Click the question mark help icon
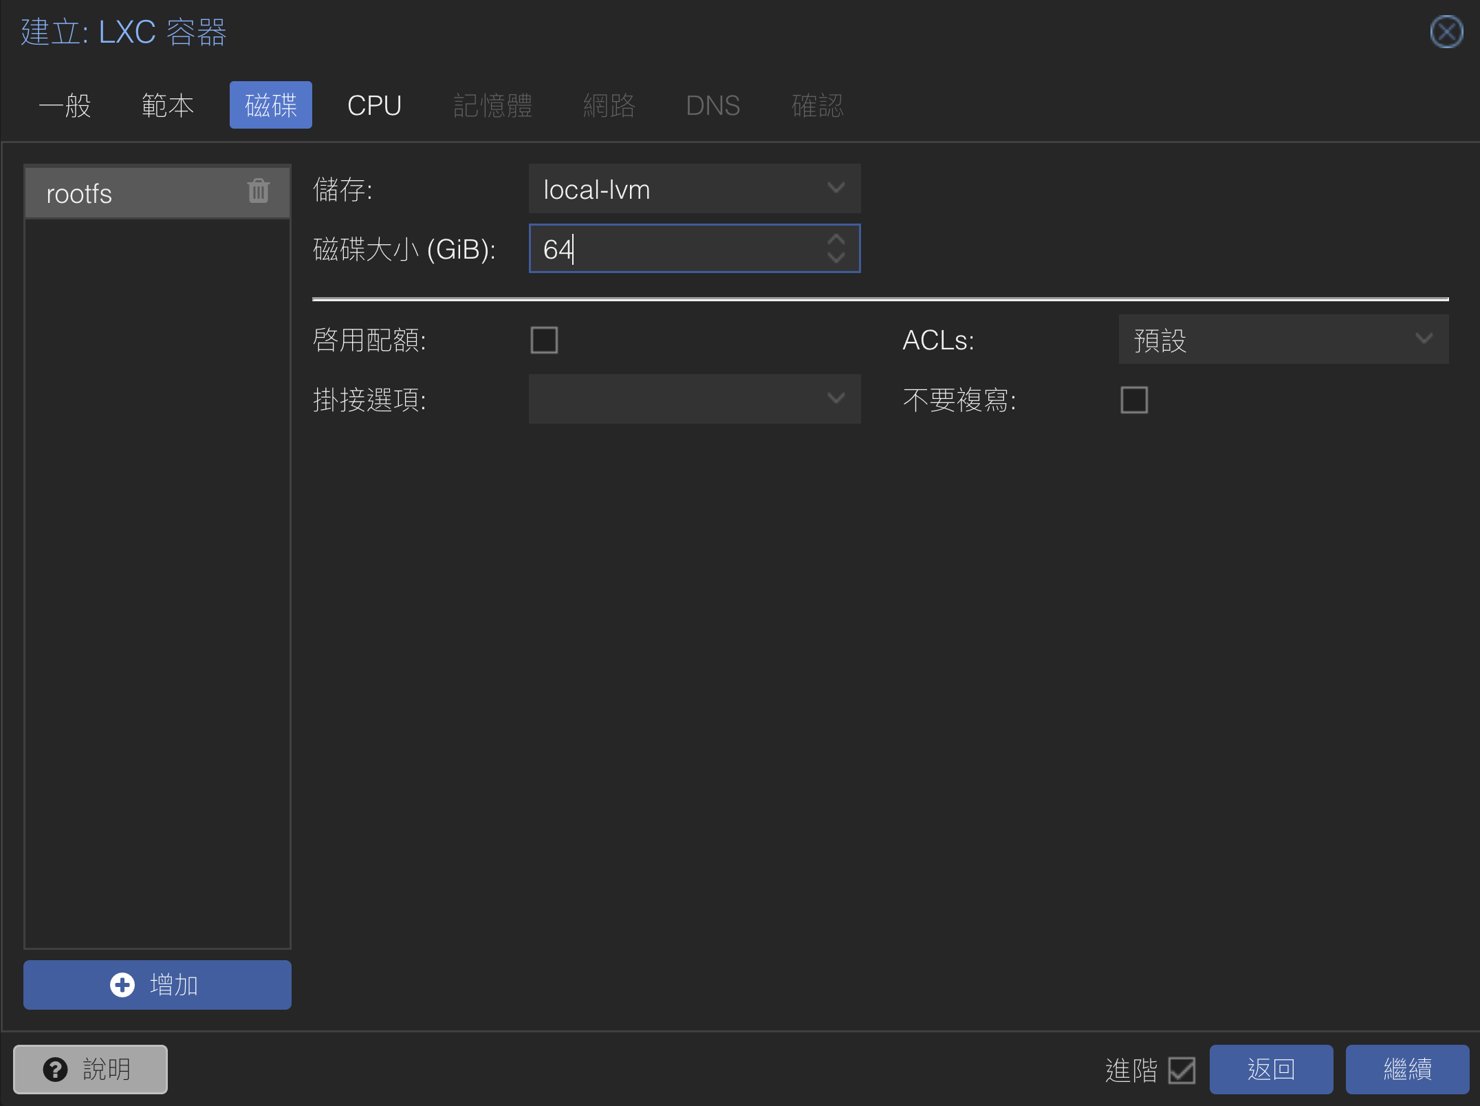This screenshot has width=1480, height=1106. (55, 1070)
